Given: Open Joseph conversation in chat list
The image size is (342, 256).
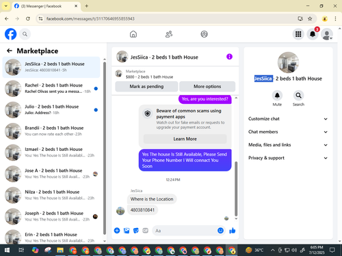Looking at the screenshot, I should tap(51, 216).
